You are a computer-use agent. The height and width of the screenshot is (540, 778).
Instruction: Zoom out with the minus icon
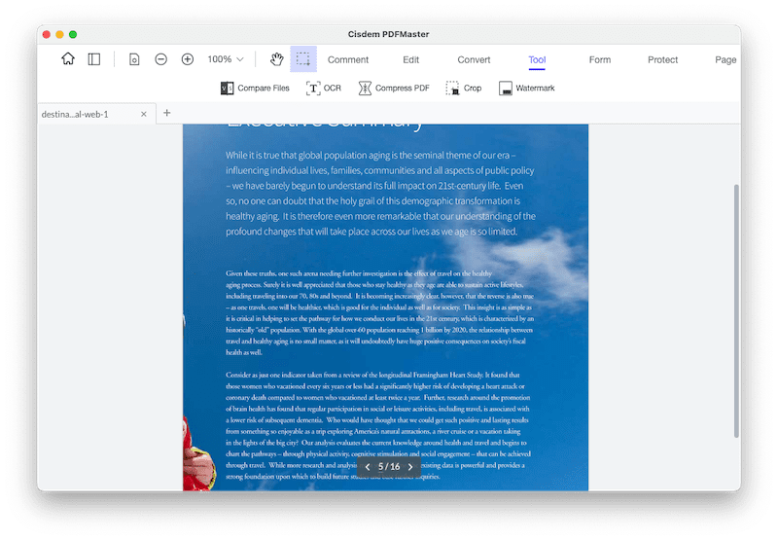(160, 59)
